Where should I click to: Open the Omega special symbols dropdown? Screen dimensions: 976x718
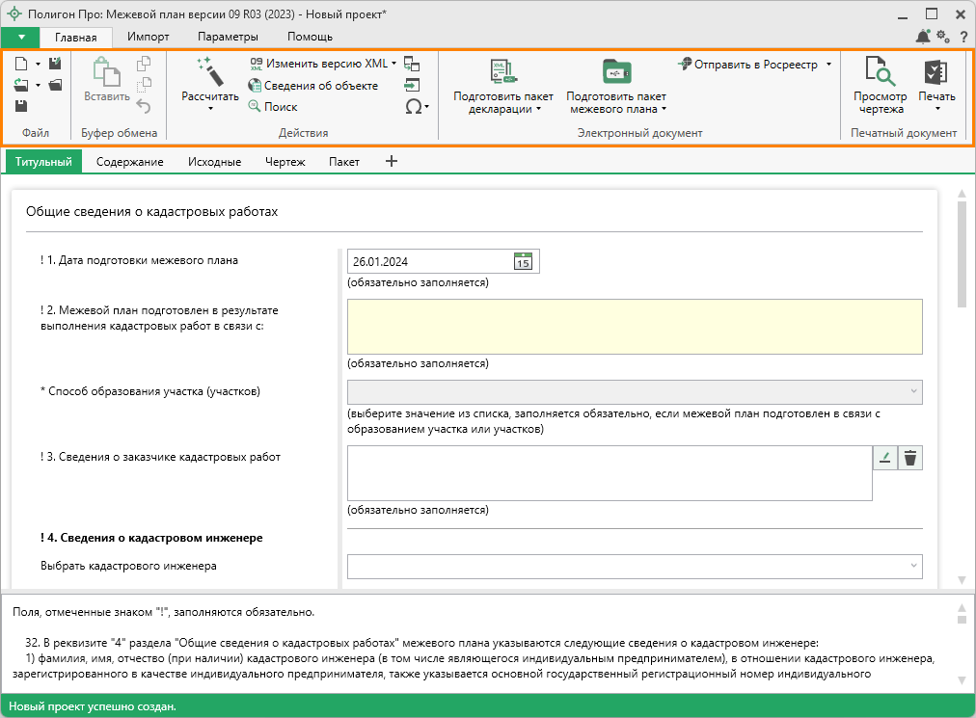417,107
